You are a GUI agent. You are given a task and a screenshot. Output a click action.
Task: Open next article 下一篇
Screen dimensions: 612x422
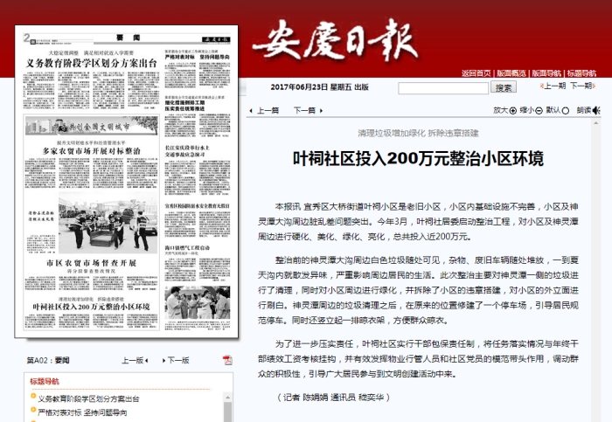[x=304, y=111]
